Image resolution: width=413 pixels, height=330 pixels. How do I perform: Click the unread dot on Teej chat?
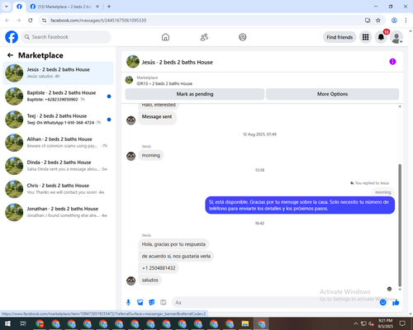[x=109, y=120]
